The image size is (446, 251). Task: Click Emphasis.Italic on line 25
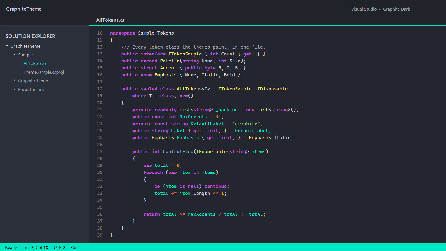click(x=270, y=137)
